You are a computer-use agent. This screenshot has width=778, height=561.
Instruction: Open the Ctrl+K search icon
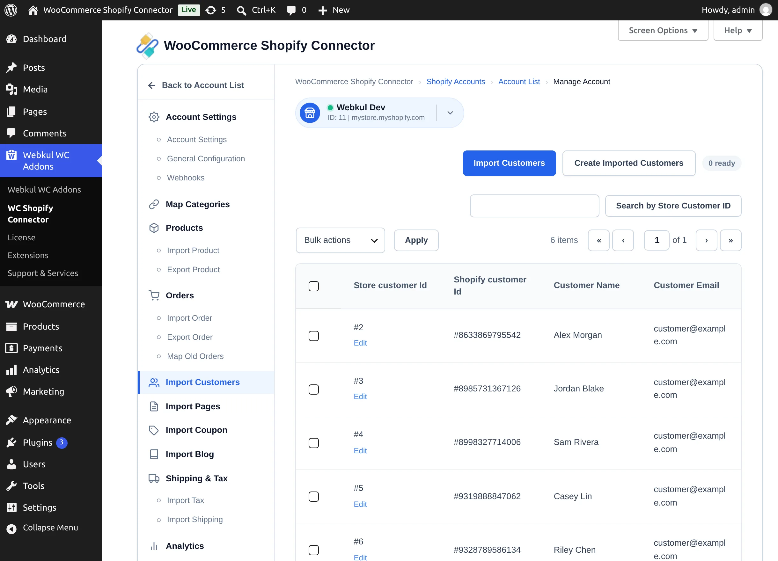[x=241, y=10]
